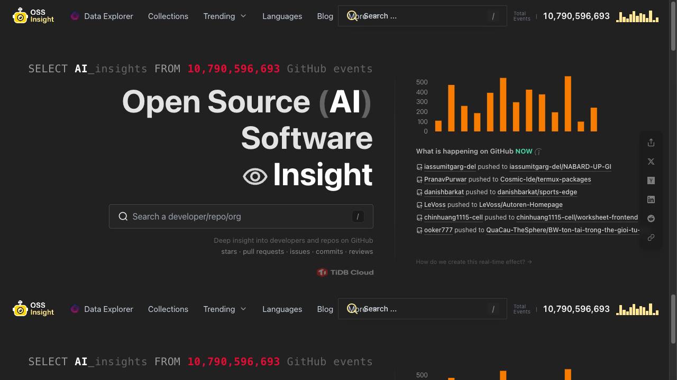677x380 pixels.
Task: Focus the Search field in the second header
Action: tap(422, 309)
